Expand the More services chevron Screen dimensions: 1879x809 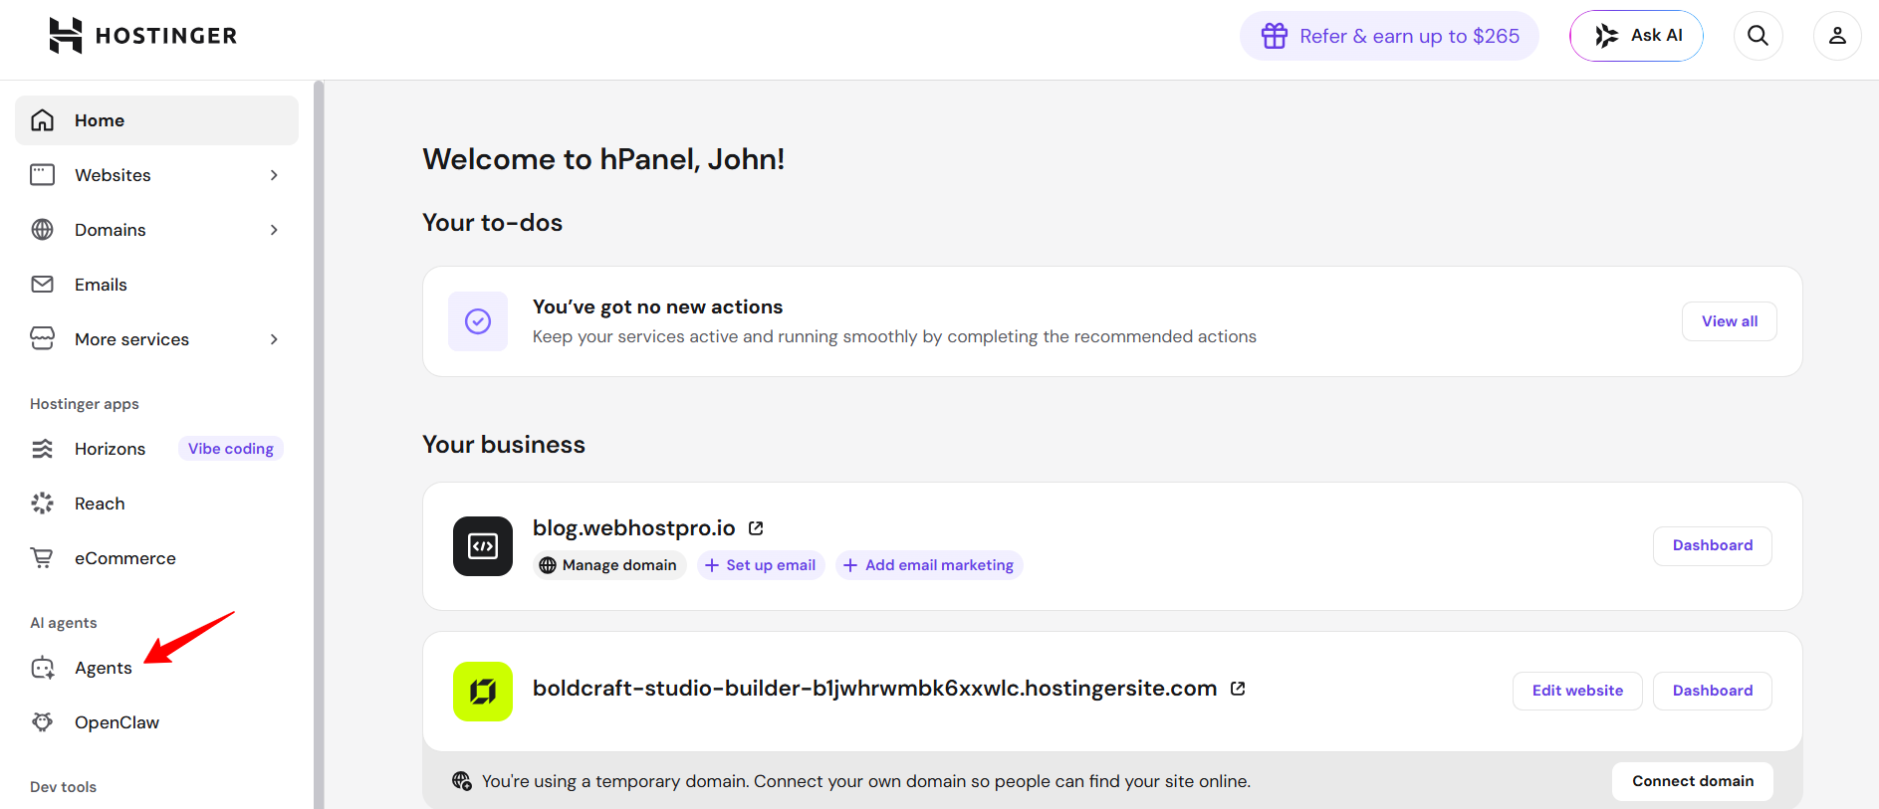(274, 339)
